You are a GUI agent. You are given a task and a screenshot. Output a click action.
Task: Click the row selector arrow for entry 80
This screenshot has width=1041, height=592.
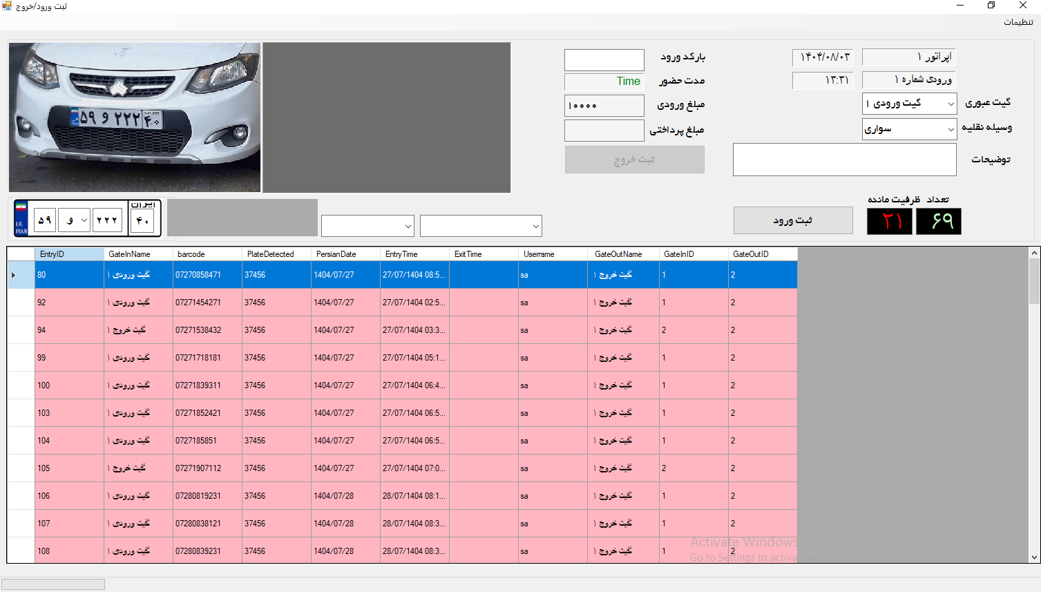[x=14, y=275]
